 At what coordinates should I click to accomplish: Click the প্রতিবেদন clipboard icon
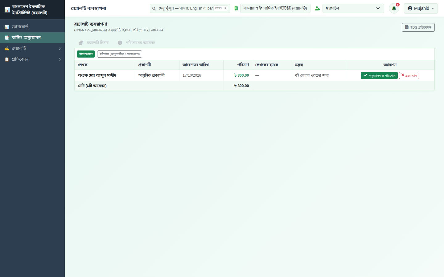(x=7, y=59)
